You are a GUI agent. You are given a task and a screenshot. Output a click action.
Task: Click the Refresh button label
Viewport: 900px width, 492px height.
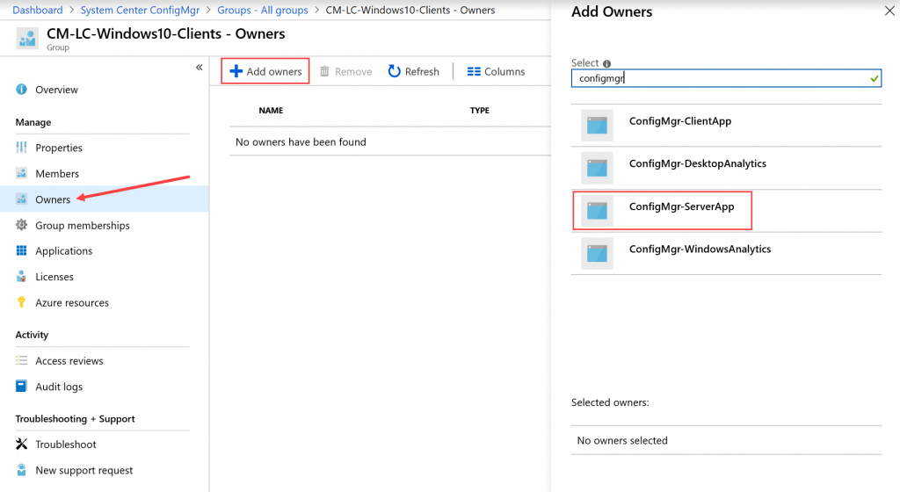tap(422, 72)
